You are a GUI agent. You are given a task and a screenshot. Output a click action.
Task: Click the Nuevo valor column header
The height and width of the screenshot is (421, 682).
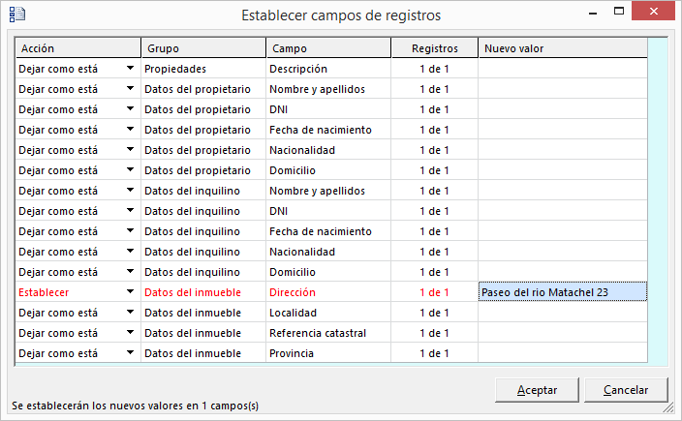tap(562, 48)
